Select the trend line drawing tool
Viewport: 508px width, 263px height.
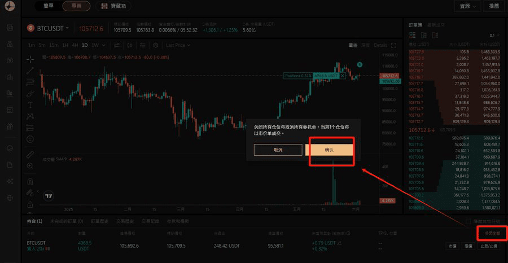point(30,71)
